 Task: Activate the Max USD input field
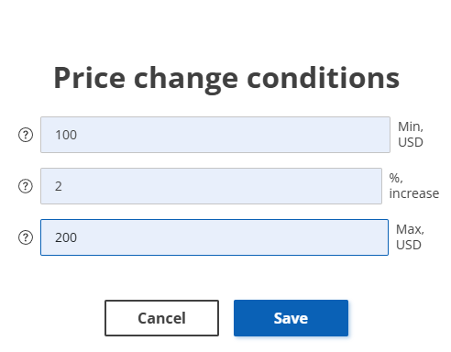click(214, 237)
